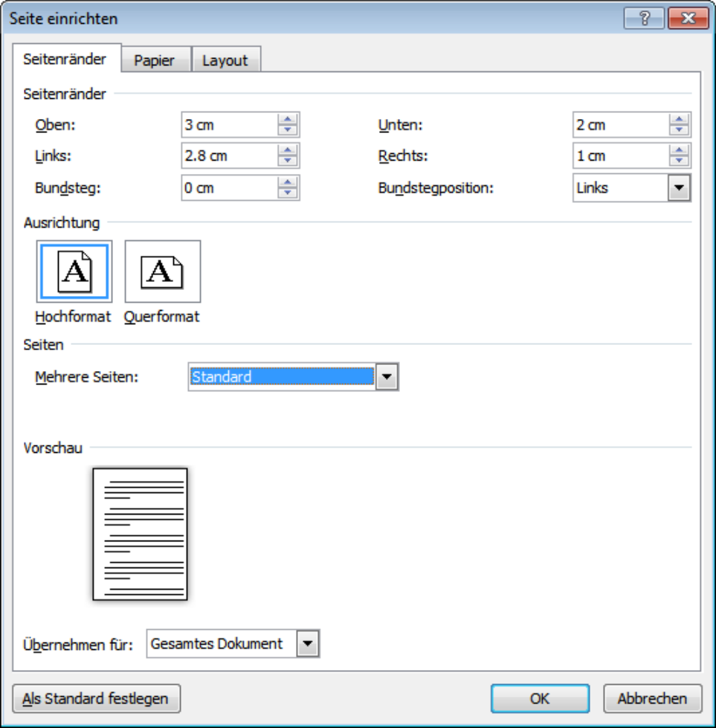Screen dimensions: 716x728
Task: Click the Abbrechen button
Action: [x=652, y=698]
